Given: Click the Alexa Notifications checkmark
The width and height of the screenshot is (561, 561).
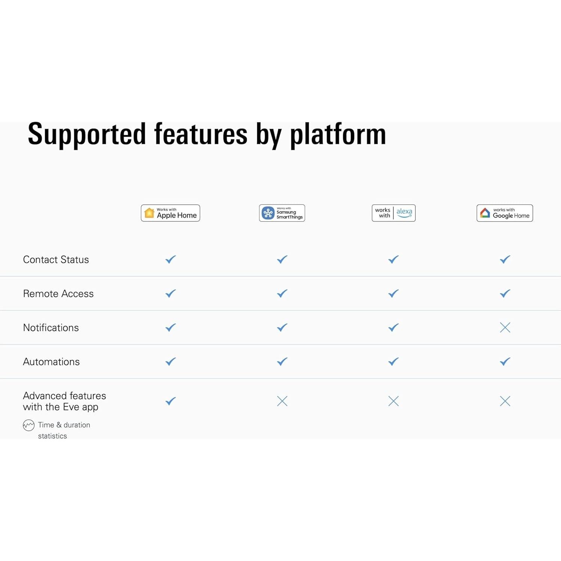Looking at the screenshot, I should (x=394, y=327).
